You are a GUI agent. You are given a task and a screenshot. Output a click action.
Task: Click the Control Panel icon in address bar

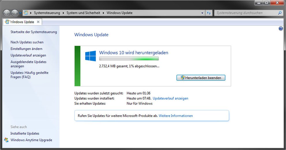tap(26, 13)
